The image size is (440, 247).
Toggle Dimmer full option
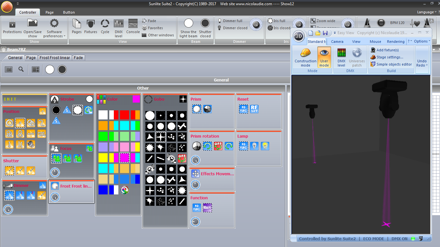230,21
